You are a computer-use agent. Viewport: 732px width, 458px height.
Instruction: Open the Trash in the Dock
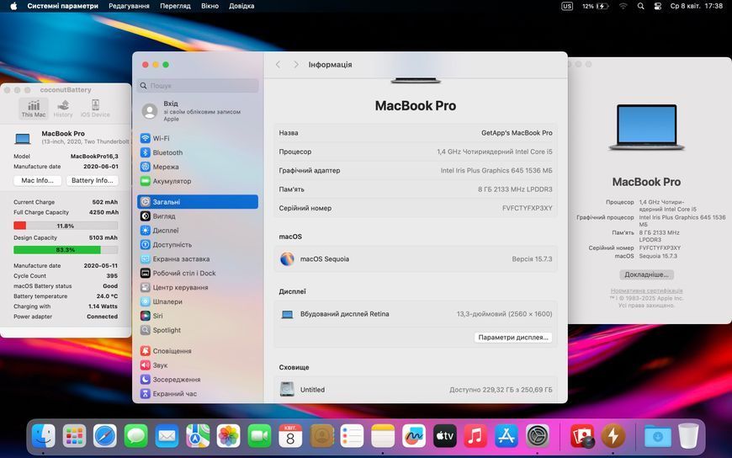coord(688,436)
